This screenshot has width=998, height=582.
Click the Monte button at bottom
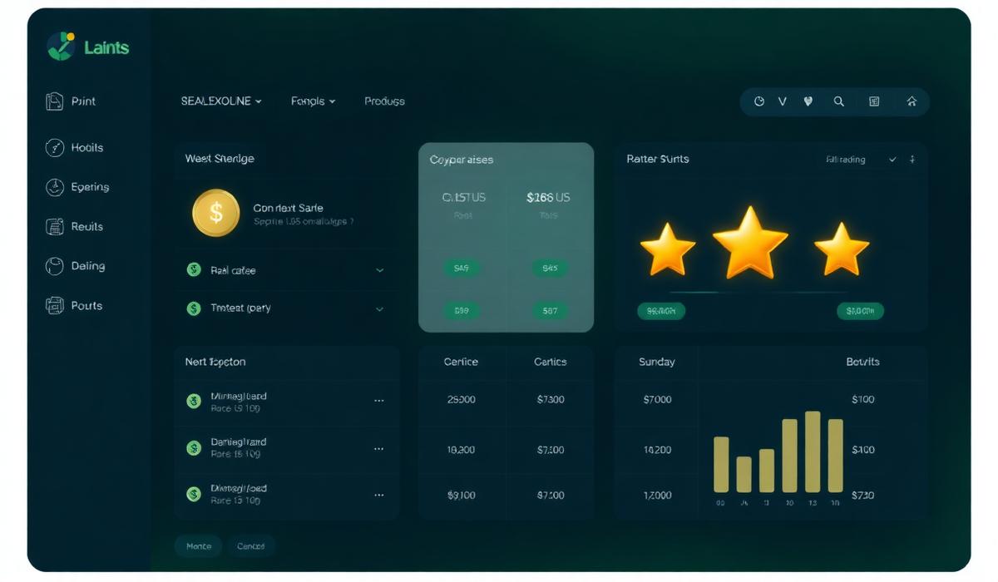(199, 546)
